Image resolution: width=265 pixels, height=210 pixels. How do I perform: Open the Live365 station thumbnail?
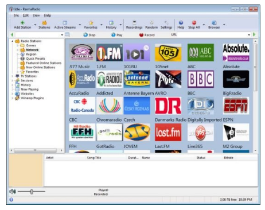(x=201, y=133)
